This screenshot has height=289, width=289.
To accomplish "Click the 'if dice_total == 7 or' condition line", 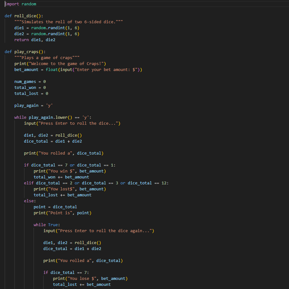I will [x=70, y=165].
